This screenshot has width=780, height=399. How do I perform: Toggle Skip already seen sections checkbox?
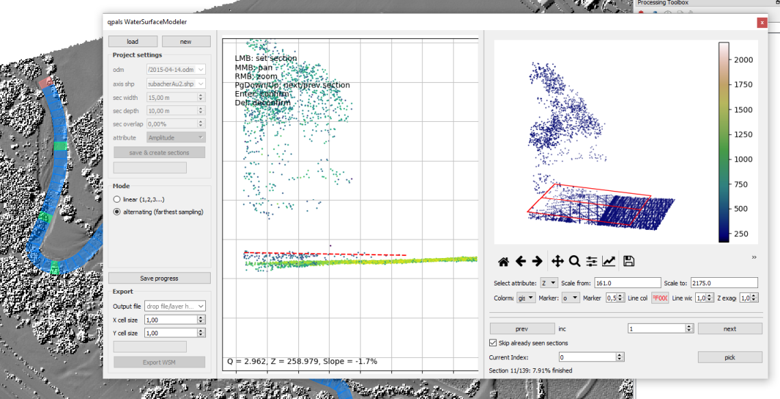[493, 343]
